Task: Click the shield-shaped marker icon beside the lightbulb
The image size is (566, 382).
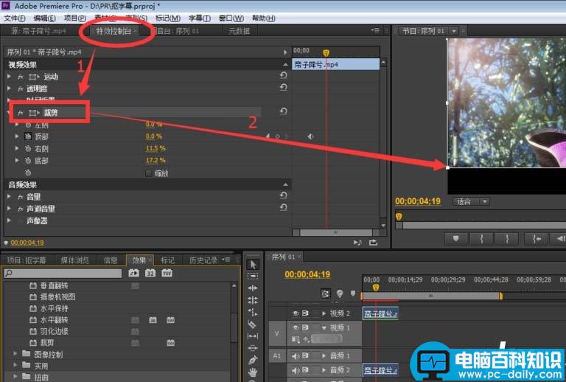Action: click(353, 293)
